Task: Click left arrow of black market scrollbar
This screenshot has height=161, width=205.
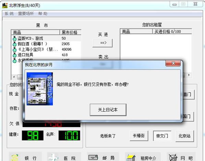Action: click(x=14, y=77)
